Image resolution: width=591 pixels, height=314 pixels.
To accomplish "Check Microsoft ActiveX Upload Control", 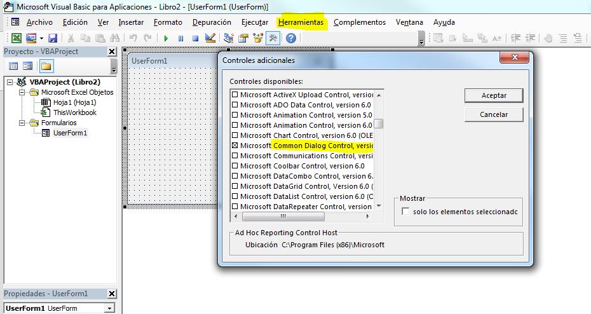I will (x=235, y=95).
